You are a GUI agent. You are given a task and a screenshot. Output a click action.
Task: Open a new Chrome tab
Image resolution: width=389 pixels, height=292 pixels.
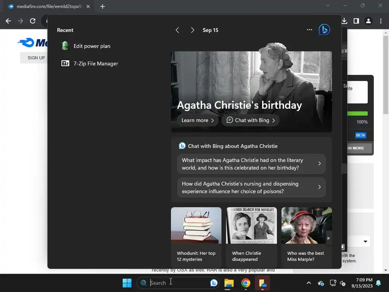tap(103, 6)
